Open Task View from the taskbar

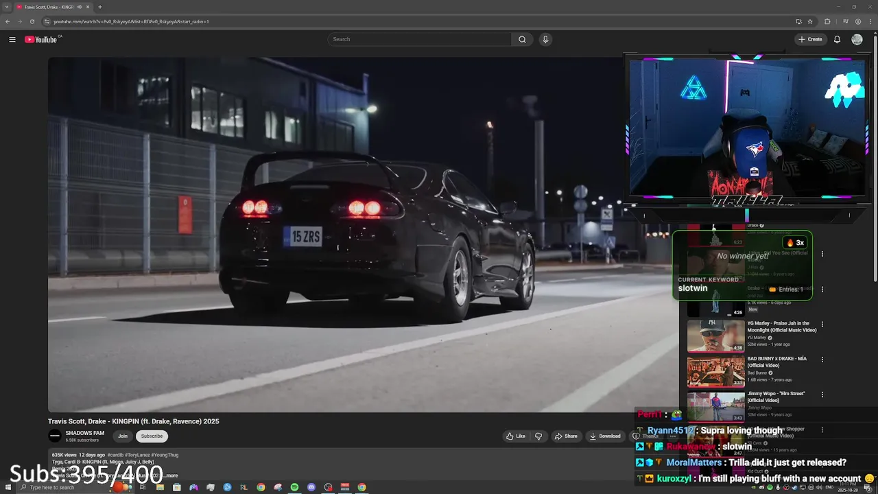point(143,487)
